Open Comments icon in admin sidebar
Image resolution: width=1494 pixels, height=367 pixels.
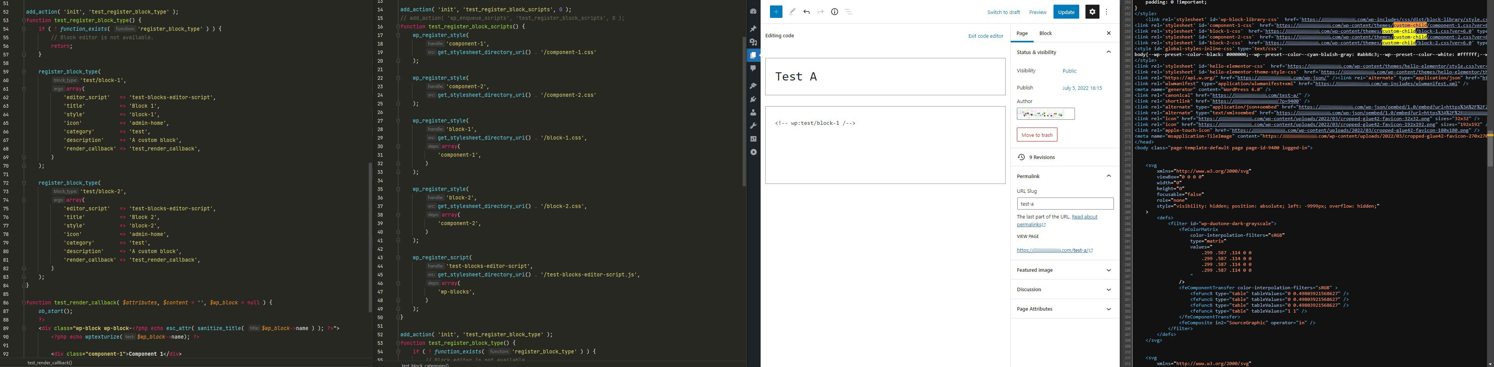click(x=753, y=68)
